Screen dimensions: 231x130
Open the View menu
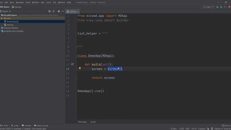click(x=12, y=3)
